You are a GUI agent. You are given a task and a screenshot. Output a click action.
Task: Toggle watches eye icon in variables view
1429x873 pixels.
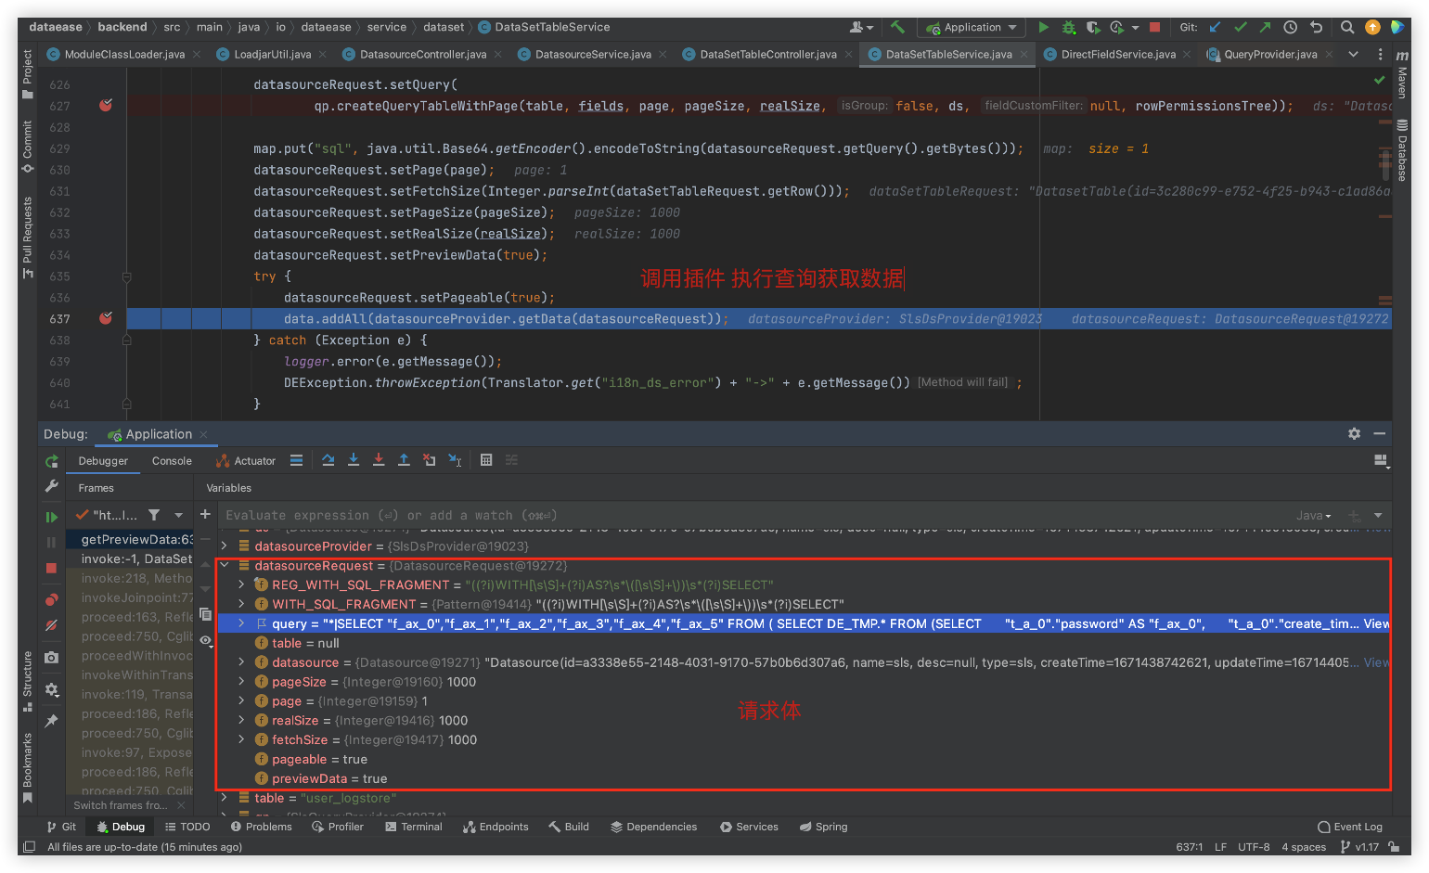(205, 640)
